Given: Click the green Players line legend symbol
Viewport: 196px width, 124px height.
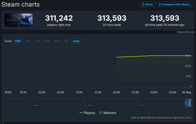Looking at the screenshot, I should tap(82, 113).
